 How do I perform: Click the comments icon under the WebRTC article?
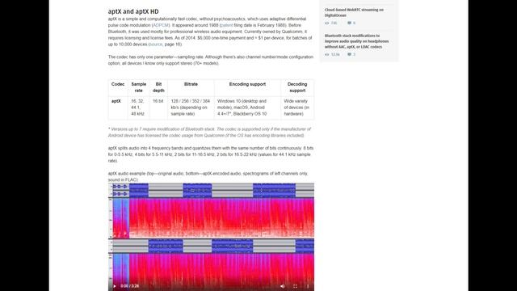click(x=349, y=23)
